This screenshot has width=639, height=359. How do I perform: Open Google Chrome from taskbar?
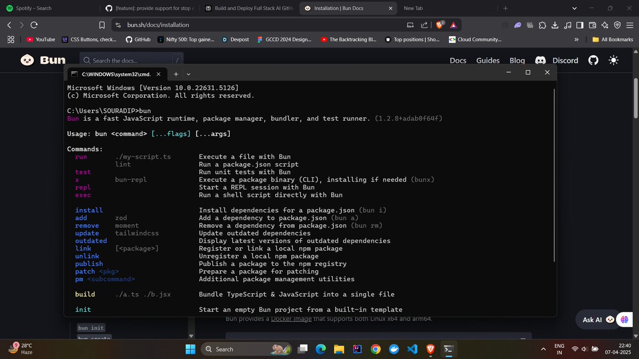375,349
